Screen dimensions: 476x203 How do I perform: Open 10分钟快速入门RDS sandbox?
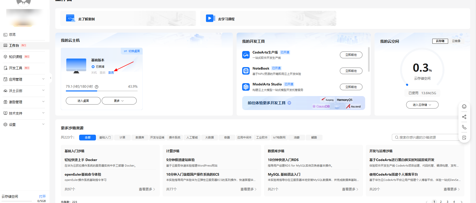pyautogui.click(x=283, y=160)
